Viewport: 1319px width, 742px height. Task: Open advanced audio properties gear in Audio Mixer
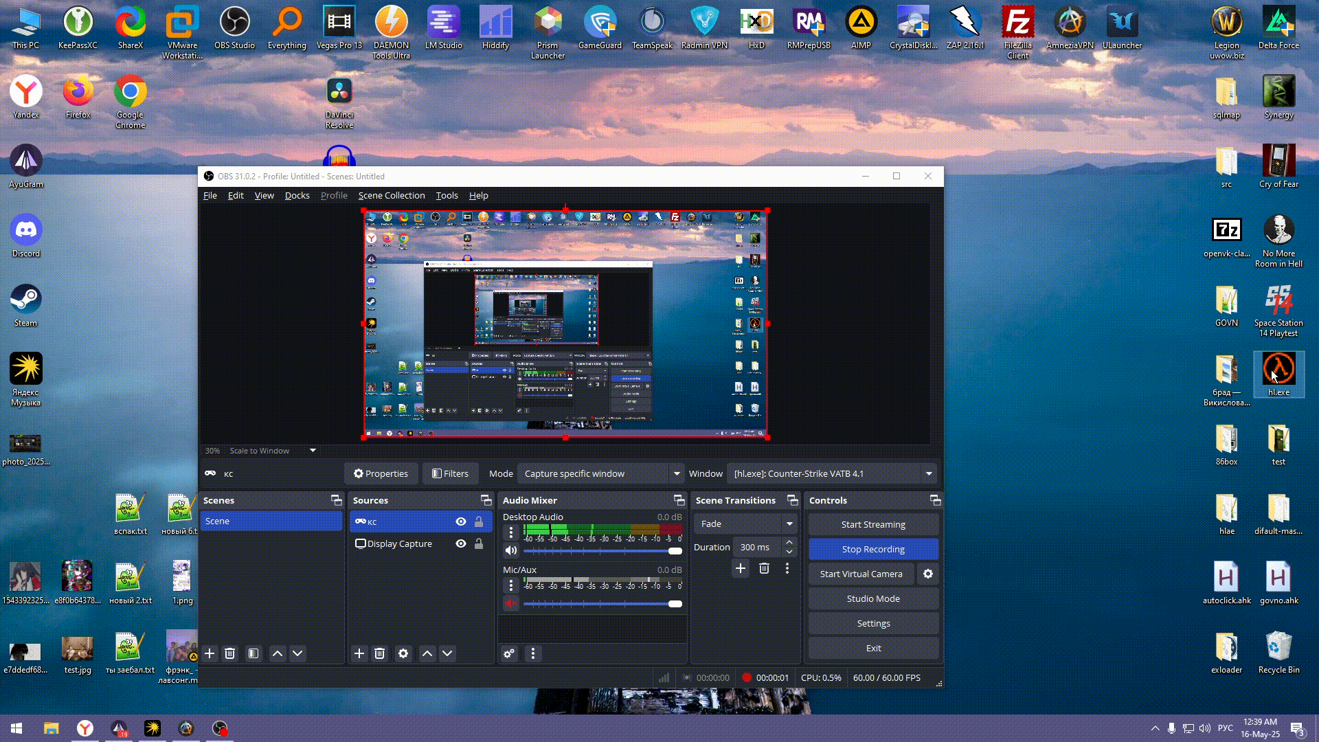[509, 653]
